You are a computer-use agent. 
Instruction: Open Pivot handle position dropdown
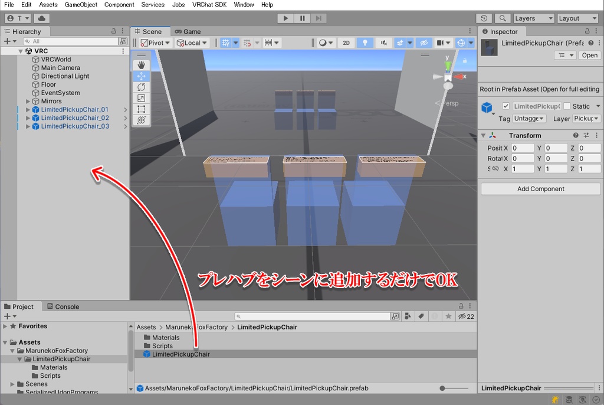pyautogui.click(x=155, y=43)
